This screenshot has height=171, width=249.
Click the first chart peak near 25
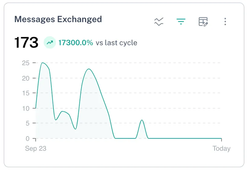[42, 63]
